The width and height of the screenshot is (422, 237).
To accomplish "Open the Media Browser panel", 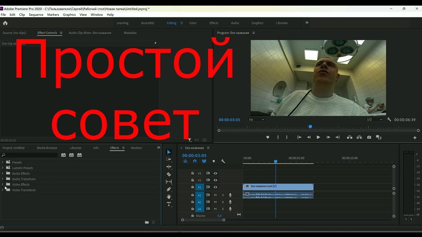I will tap(47, 148).
